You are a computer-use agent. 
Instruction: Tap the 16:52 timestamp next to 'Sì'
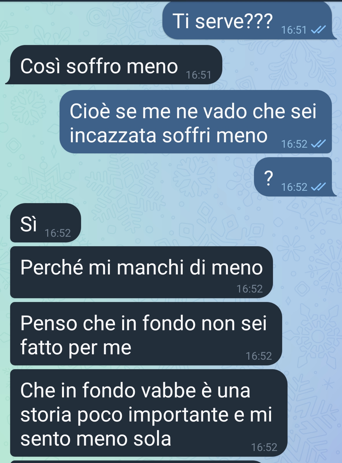click(58, 233)
